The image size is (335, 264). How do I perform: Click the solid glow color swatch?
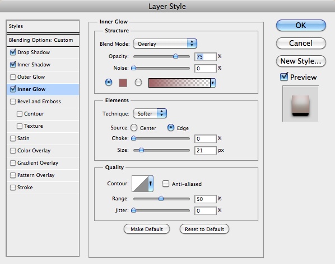tap(123, 83)
